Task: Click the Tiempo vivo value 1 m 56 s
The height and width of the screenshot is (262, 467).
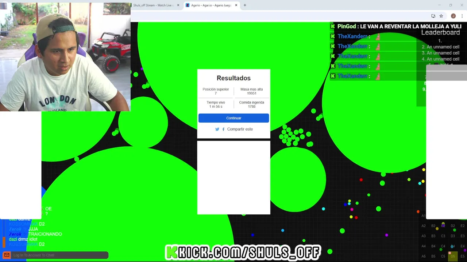Action: click(216, 107)
